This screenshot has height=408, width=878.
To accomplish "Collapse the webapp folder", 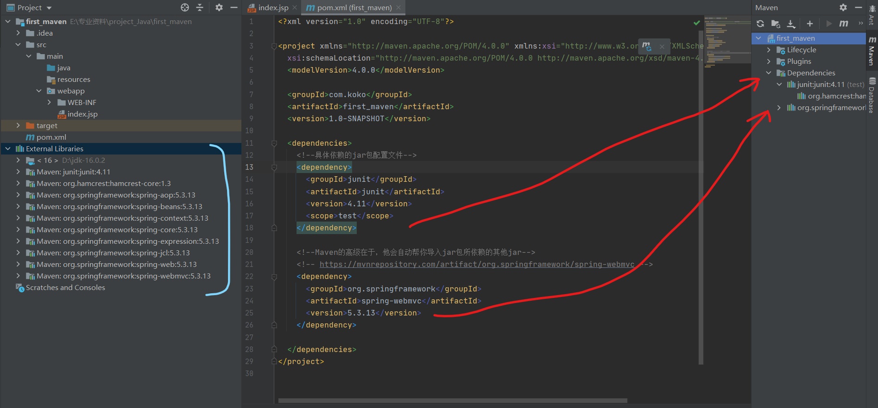I will [x=39, y=91].
